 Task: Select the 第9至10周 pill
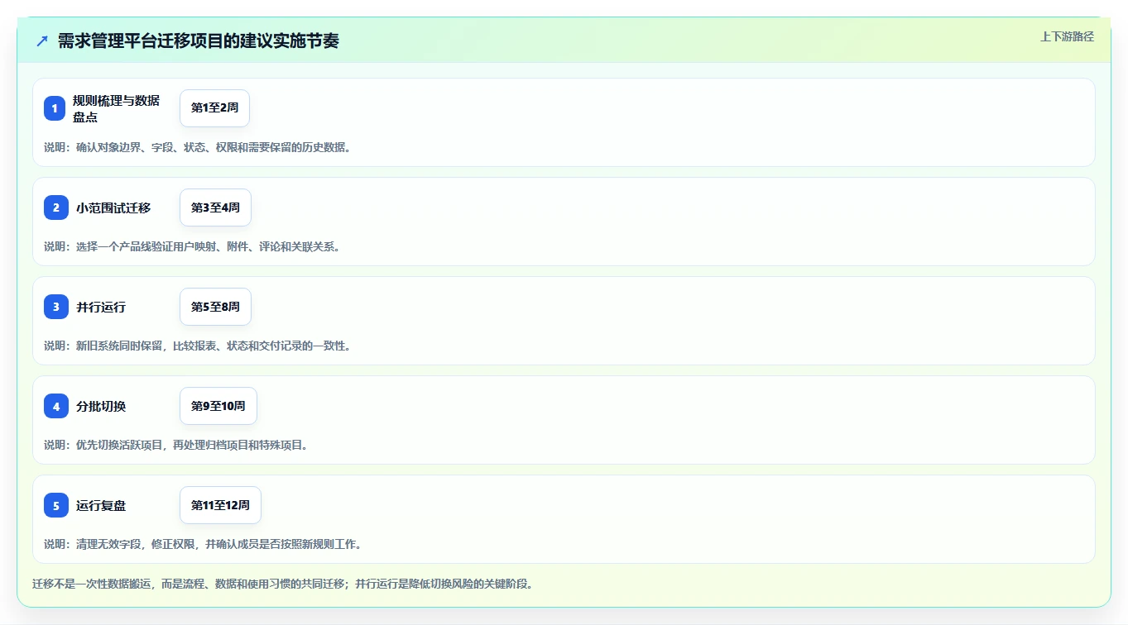[218, 406]
